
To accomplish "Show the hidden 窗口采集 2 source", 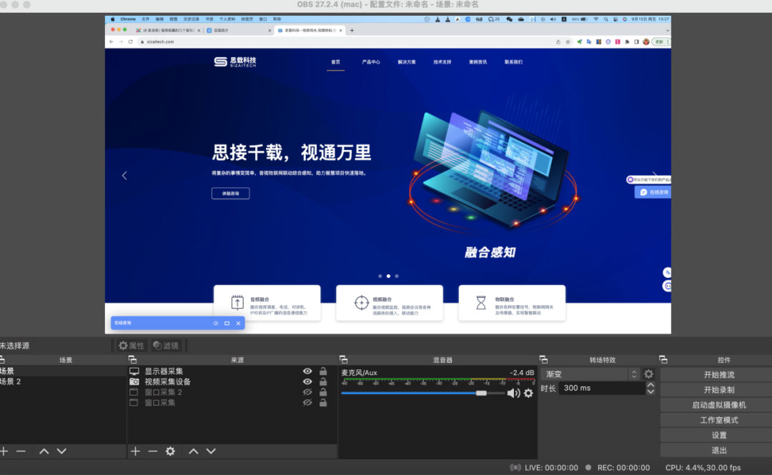I will [x=307, y=393].
